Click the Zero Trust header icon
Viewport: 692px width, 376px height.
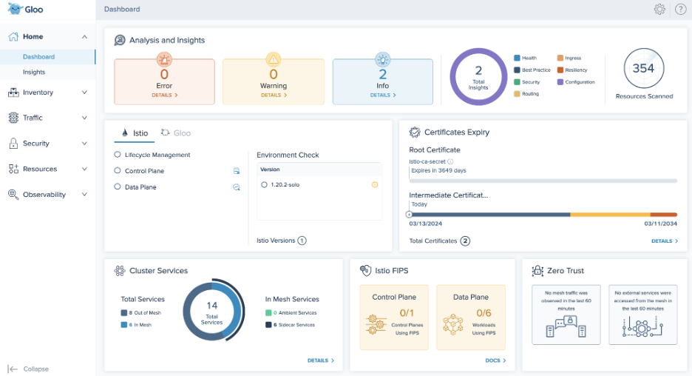click(537, 271)
